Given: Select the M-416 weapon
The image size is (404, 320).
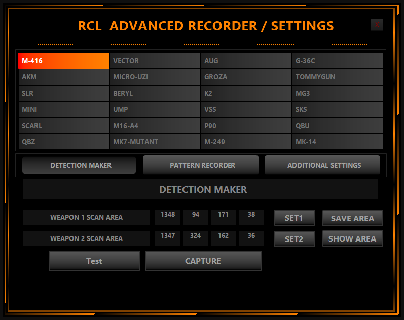Looking at the screenshot, I should [x=64, y=61].
